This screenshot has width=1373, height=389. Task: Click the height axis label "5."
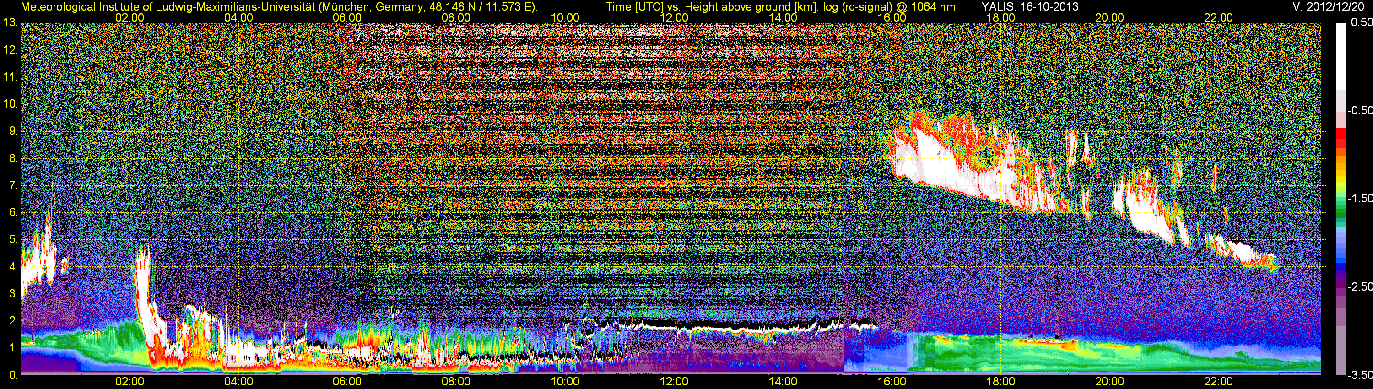point(13,239)
